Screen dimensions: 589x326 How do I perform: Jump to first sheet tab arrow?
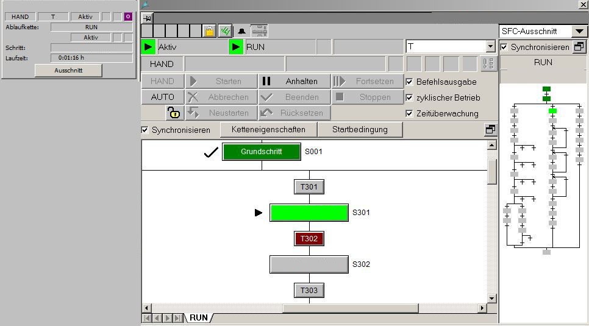(147, 318)
